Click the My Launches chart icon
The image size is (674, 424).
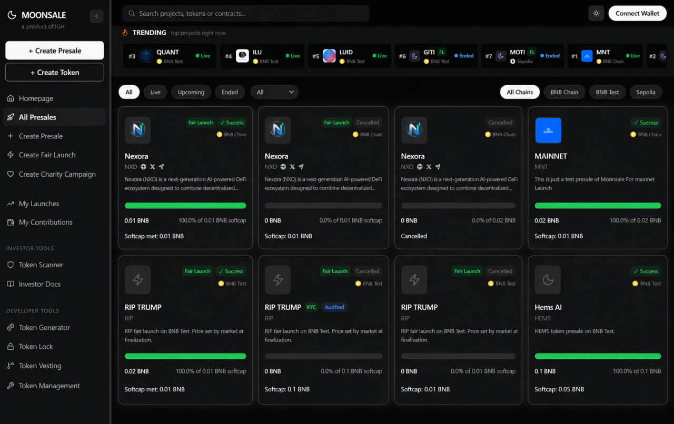point(11,204)
